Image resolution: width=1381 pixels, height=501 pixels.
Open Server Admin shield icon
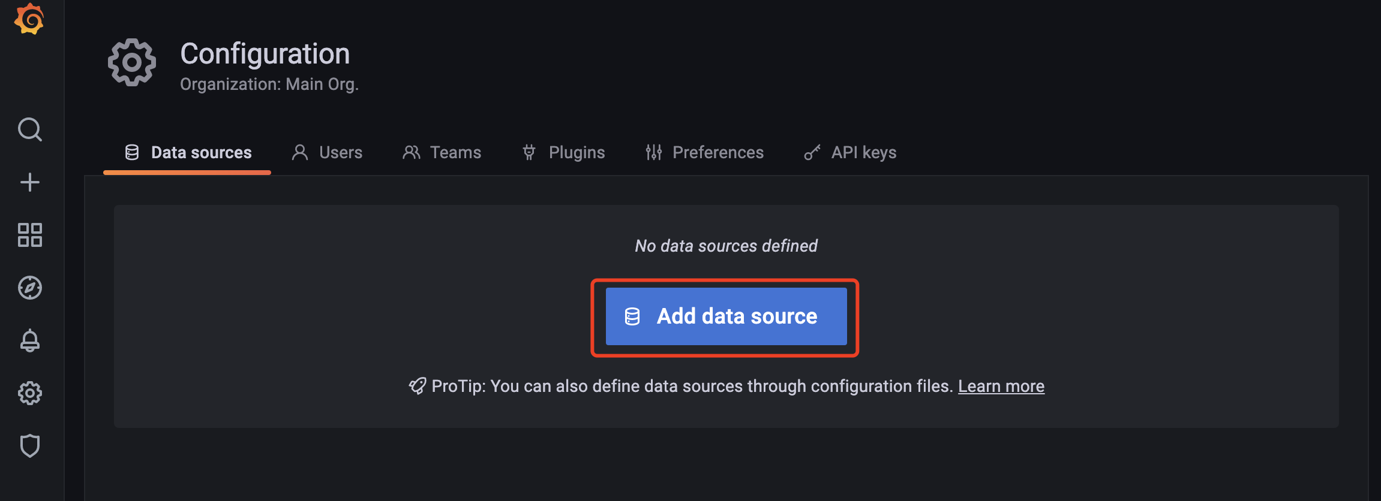coord(29,446)
